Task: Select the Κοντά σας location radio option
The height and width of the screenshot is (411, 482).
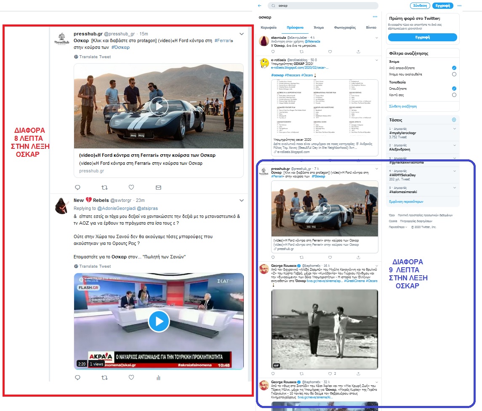Action: pyautogui.click(x=454, y=95)
